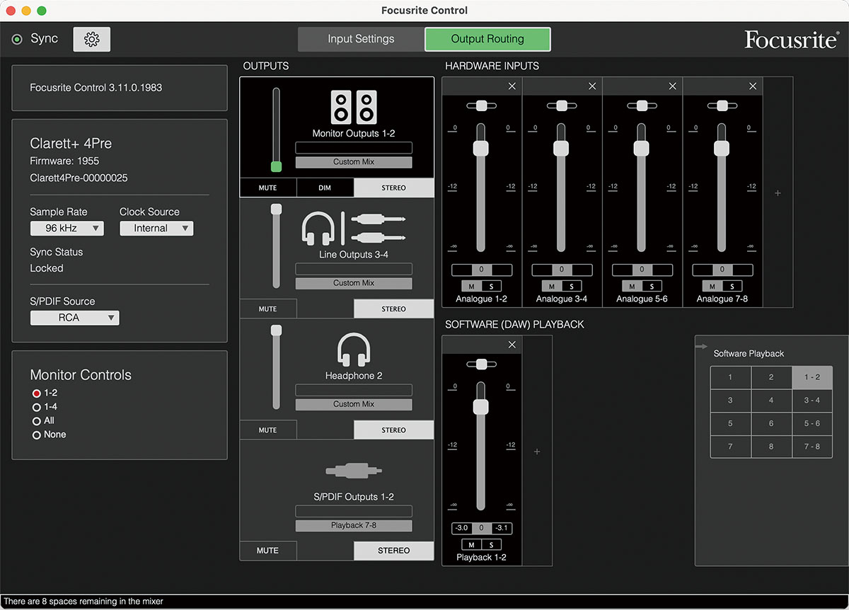Viewport: 849px width, 610px height.
Task: Switch to Output Routing tab
Action: pos(487,40)
